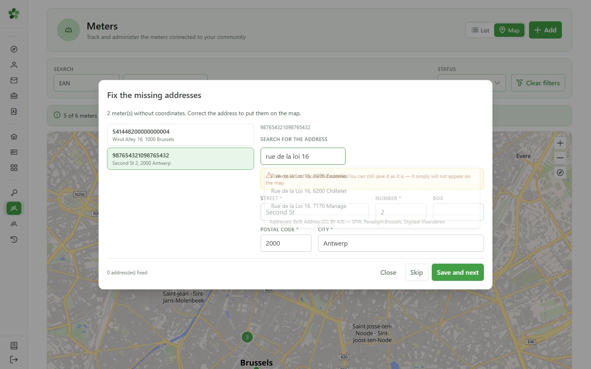Go to the house icon in sidebar

click(x=14, y=137)
